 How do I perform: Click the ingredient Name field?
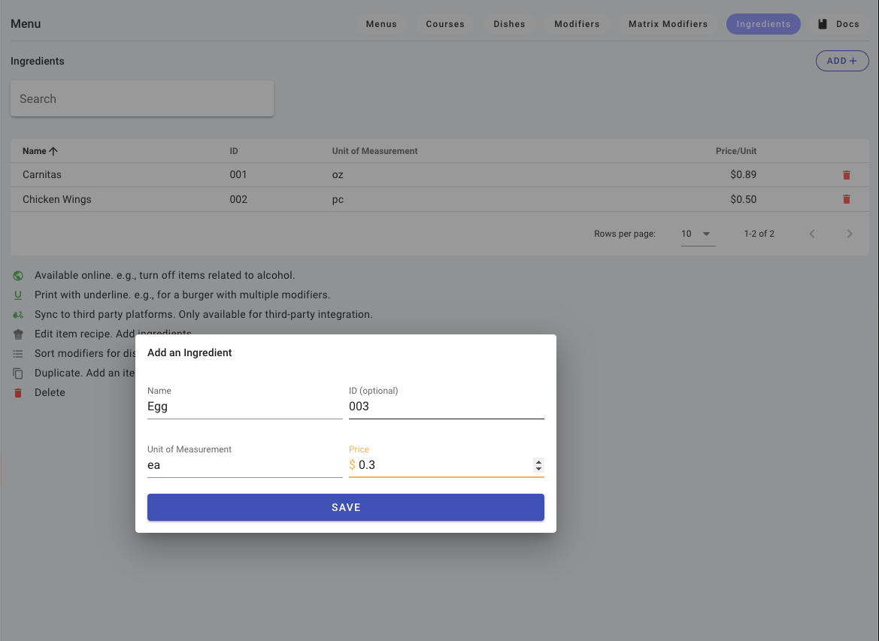[x=244, y=407]
